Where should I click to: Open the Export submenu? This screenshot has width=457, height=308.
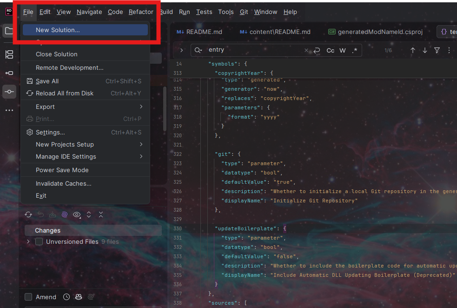[x=86, y=107]
